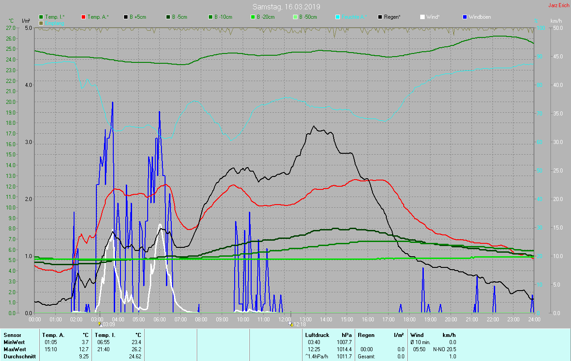The width and height of the screenshot is (571, 361).
Task: Click the B -10cm legend square
Action: pyautogui.click(x=211, y=17)
